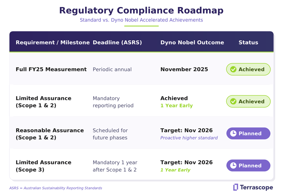The width and height of the screenshot is (283, 194).
Task: Select the Achieved badge for Limited Assurance (Scope 1 & 2)
Action: point(248,101)
